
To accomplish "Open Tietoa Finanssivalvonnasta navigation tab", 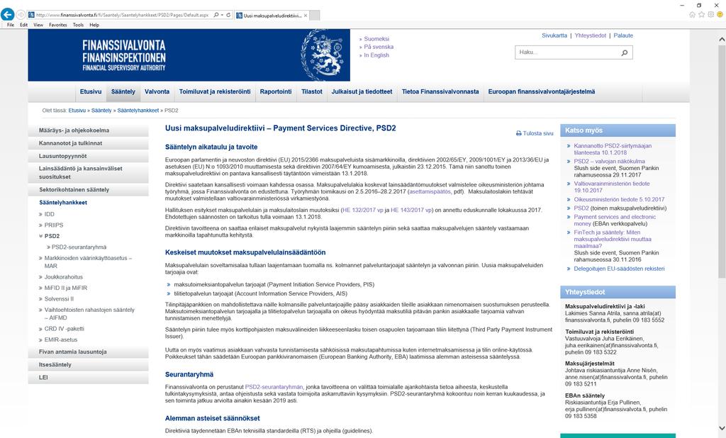I will [x=440, y=91].
